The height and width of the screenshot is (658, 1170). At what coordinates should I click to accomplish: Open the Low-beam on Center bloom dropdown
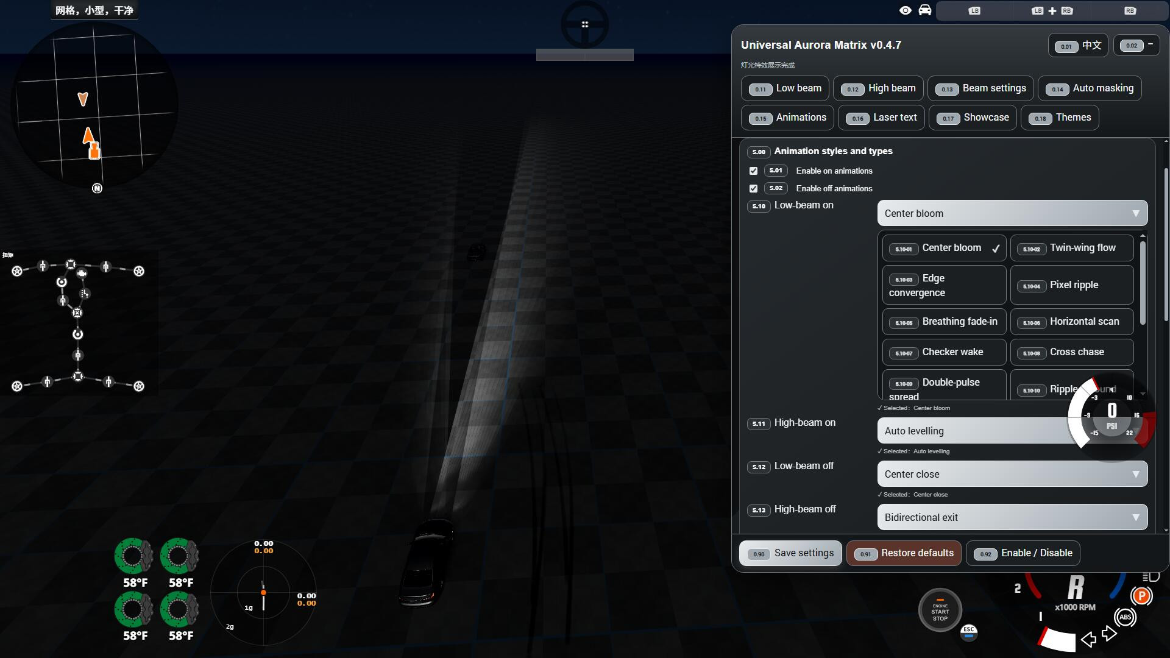(x=1012, y=213)
